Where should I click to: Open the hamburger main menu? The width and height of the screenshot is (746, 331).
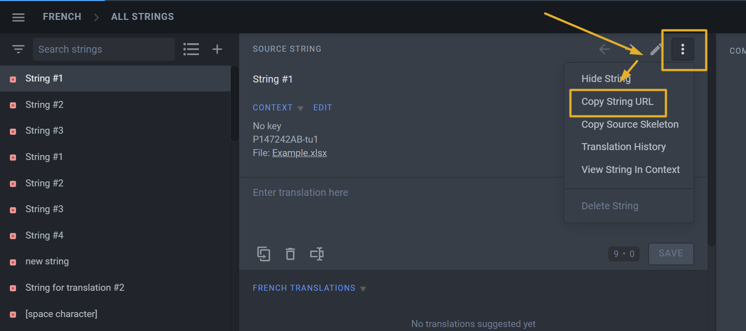(x=18, y=17)
